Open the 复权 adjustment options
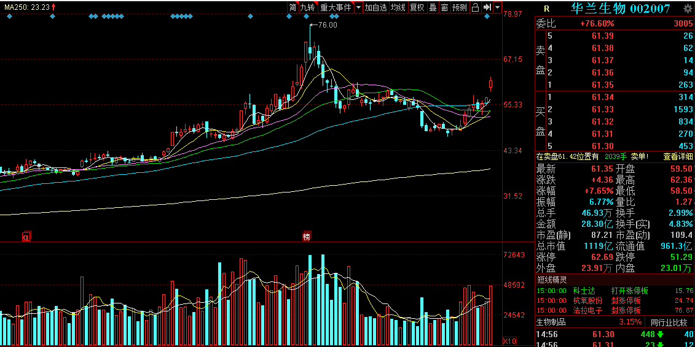695x347 pixels. pyautogui.click(x=417, y=7)
